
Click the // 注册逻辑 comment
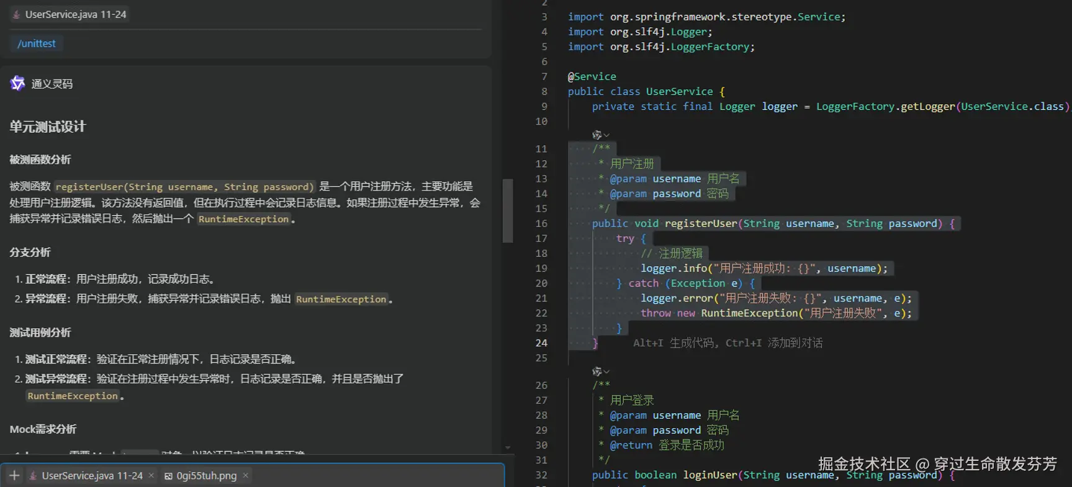pyautogui.click(x=672, y=253)
